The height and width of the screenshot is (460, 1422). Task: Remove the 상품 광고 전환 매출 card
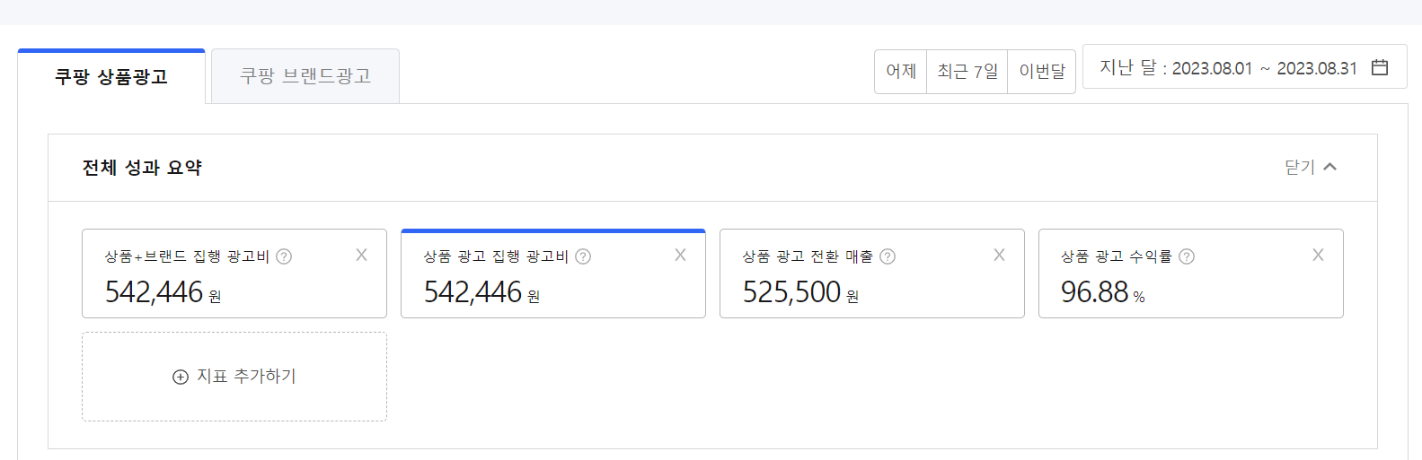pyautogui.click(x=999, y=255)
